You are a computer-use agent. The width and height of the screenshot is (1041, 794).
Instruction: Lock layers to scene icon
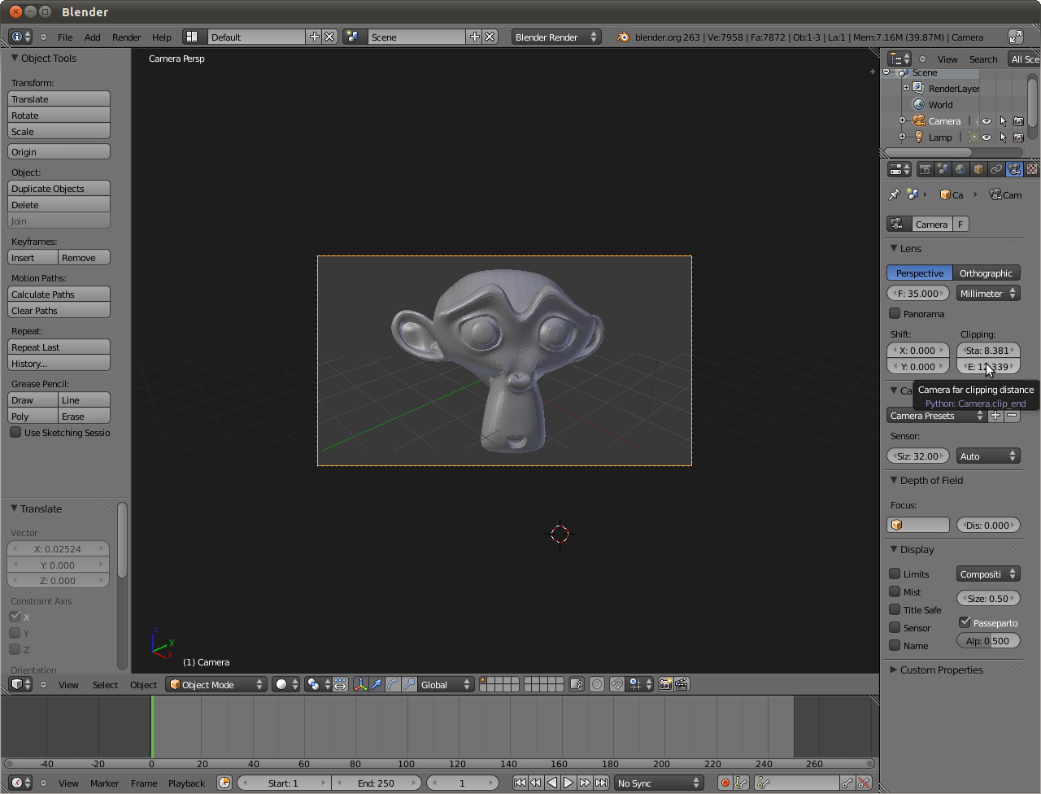click(x=577, y=684)
